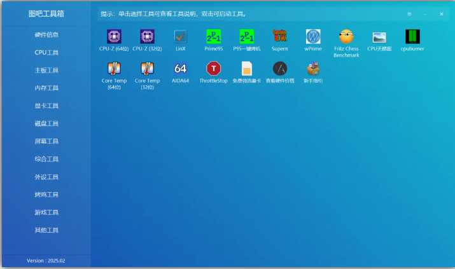
Task: Open the 查看硬件价格 icon
Action: click(x=280, y=69)
